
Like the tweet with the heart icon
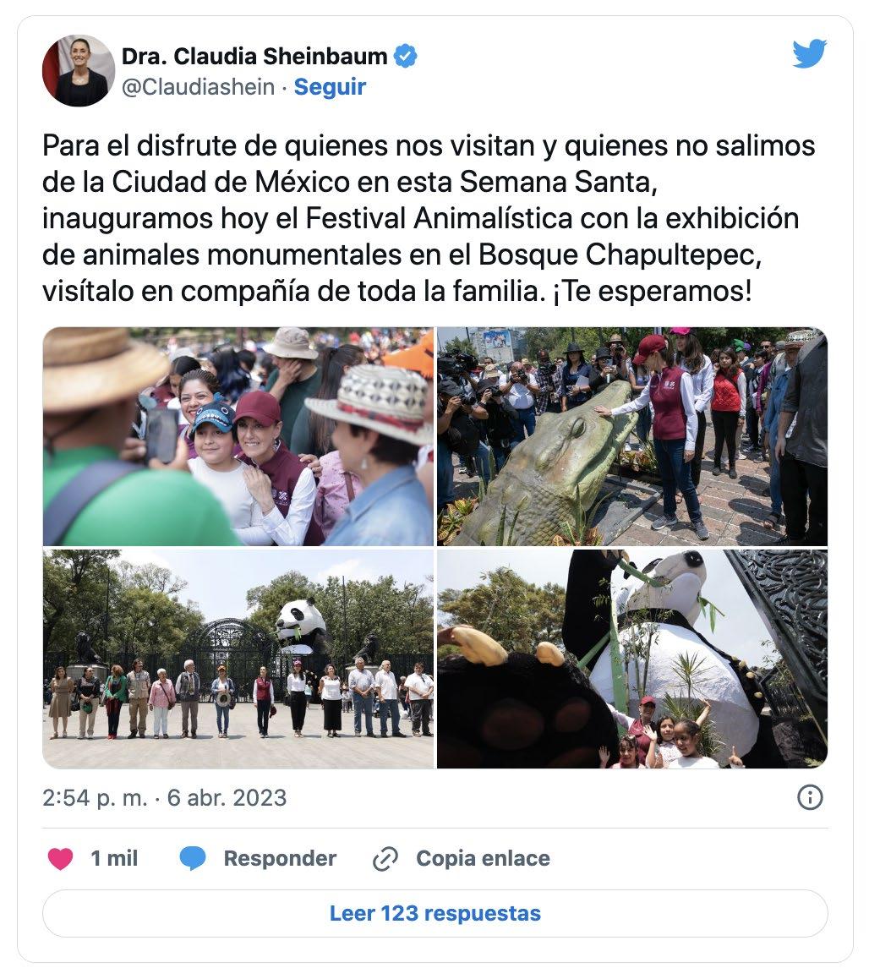[x=61, y=858]
